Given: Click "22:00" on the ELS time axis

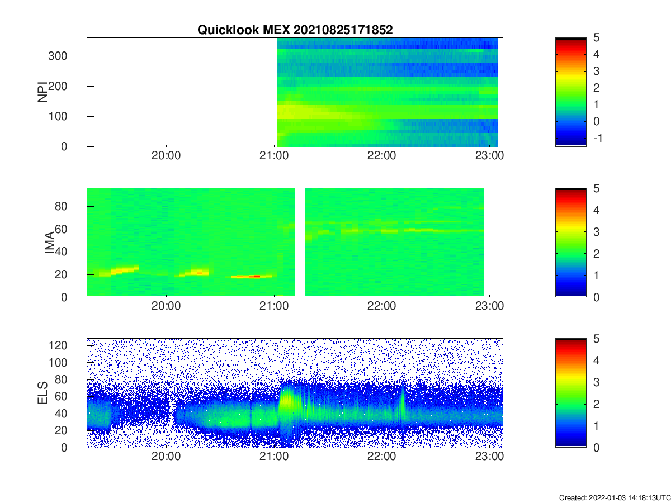Looking at the screenshot, I should tap(382, 457).
